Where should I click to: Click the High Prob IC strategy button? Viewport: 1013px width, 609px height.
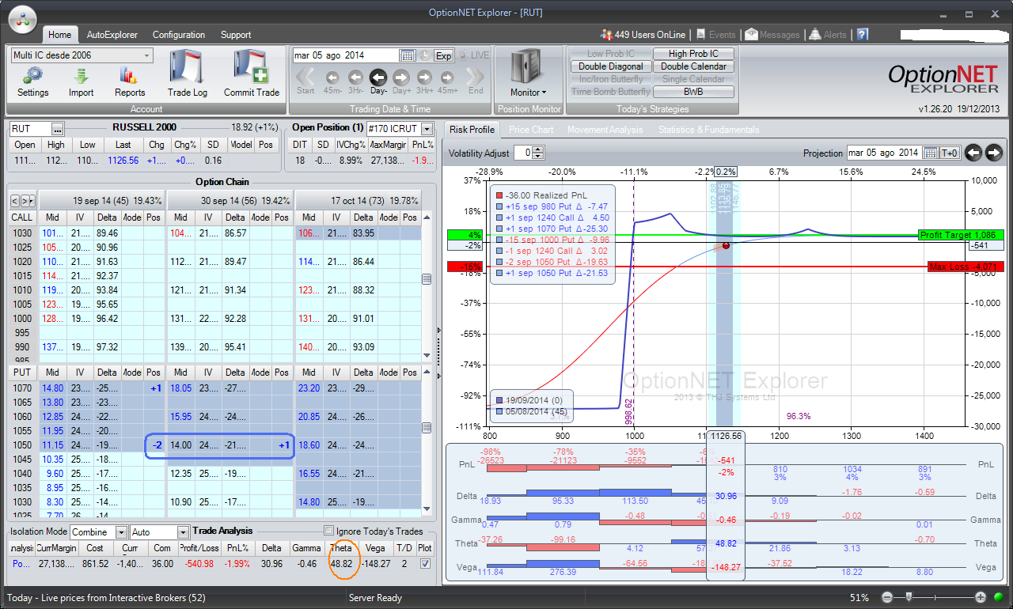693,54
